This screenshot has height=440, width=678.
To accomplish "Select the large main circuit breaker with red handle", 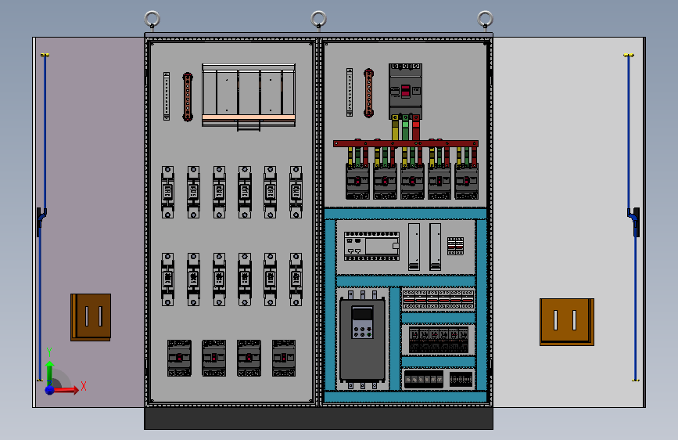I will [406, 92].
